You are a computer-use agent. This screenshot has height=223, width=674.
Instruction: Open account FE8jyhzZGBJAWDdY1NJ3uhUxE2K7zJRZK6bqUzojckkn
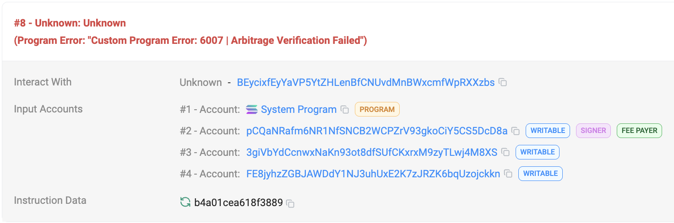click(373, 174)
